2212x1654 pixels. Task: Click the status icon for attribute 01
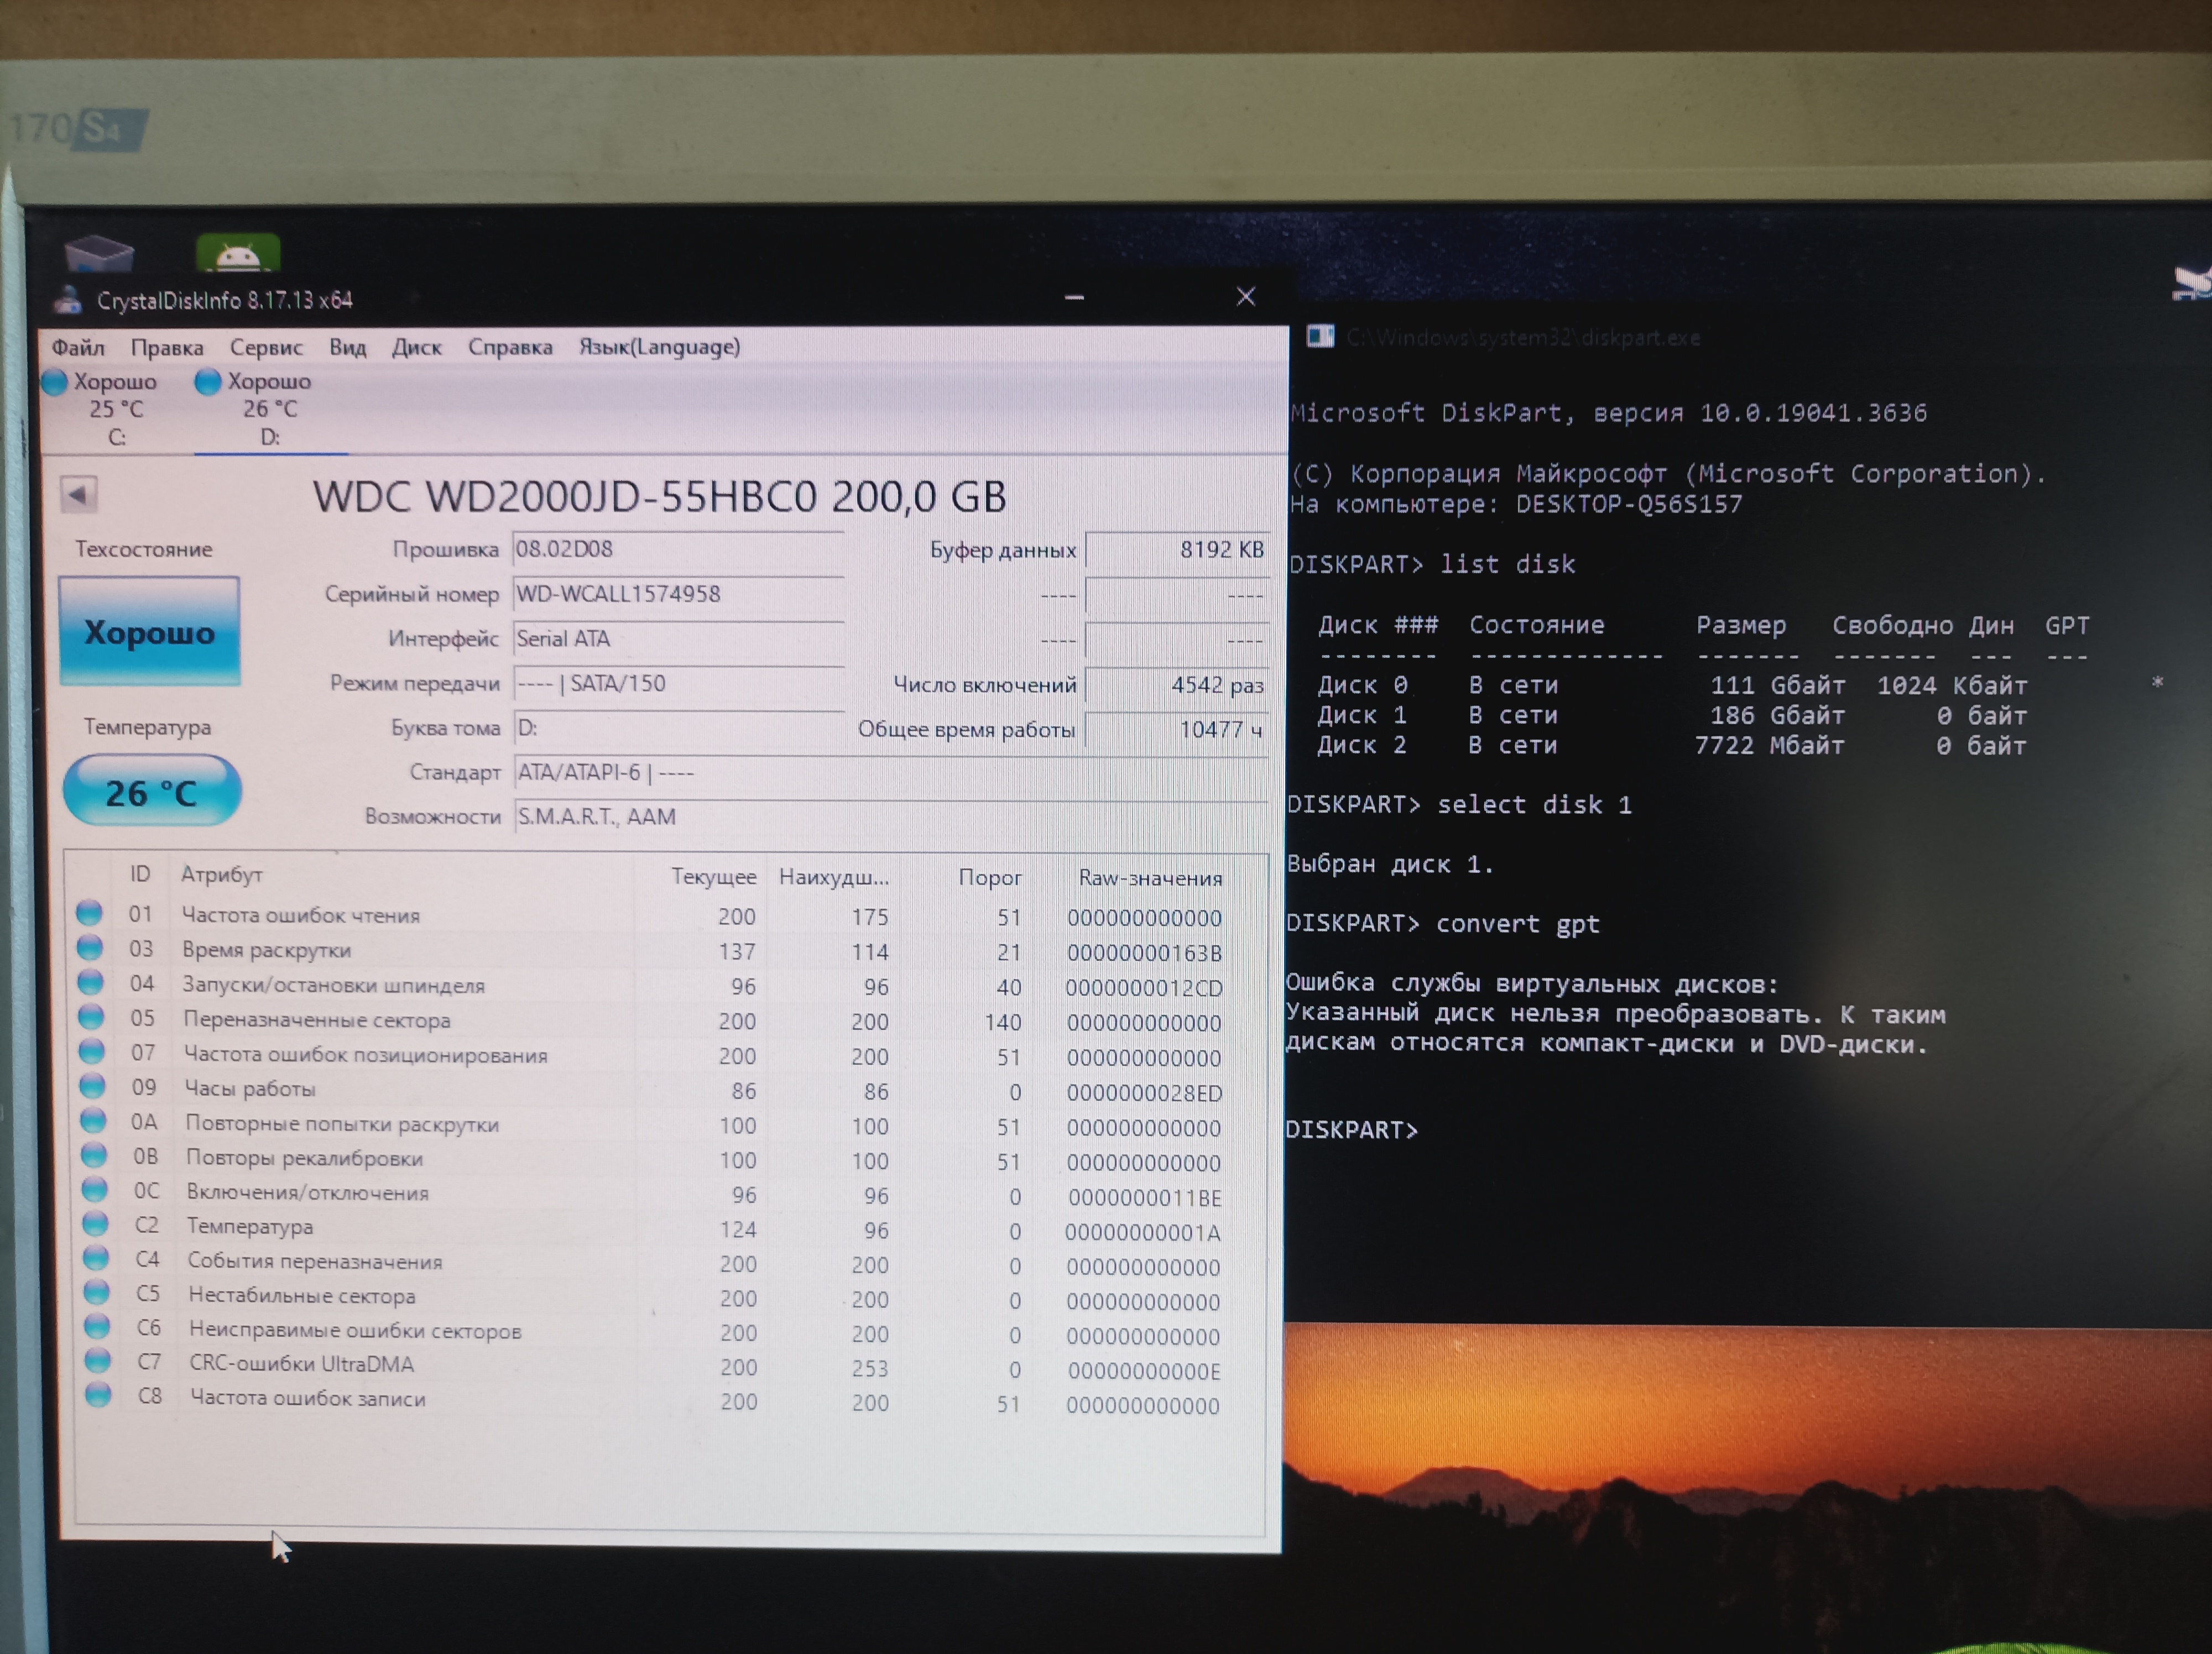[89, 913]
